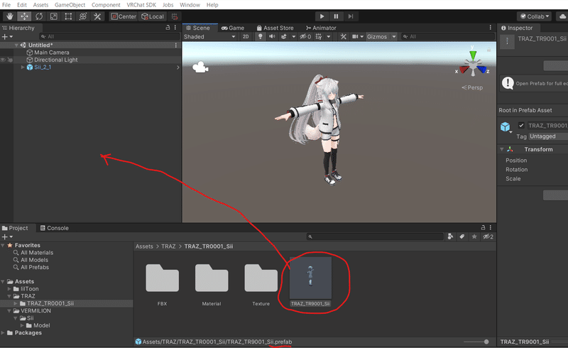Toggle hidden packages visibility in Project
Viewport: 568px width, 348px height.
click(x=488, y=236)
